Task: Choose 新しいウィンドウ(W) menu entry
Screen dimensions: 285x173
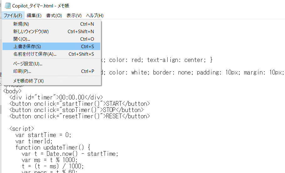Action: click(x=51, y=32)
